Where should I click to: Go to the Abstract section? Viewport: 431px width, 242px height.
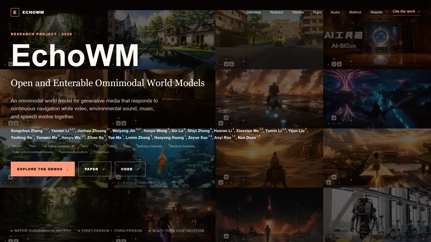276,12
